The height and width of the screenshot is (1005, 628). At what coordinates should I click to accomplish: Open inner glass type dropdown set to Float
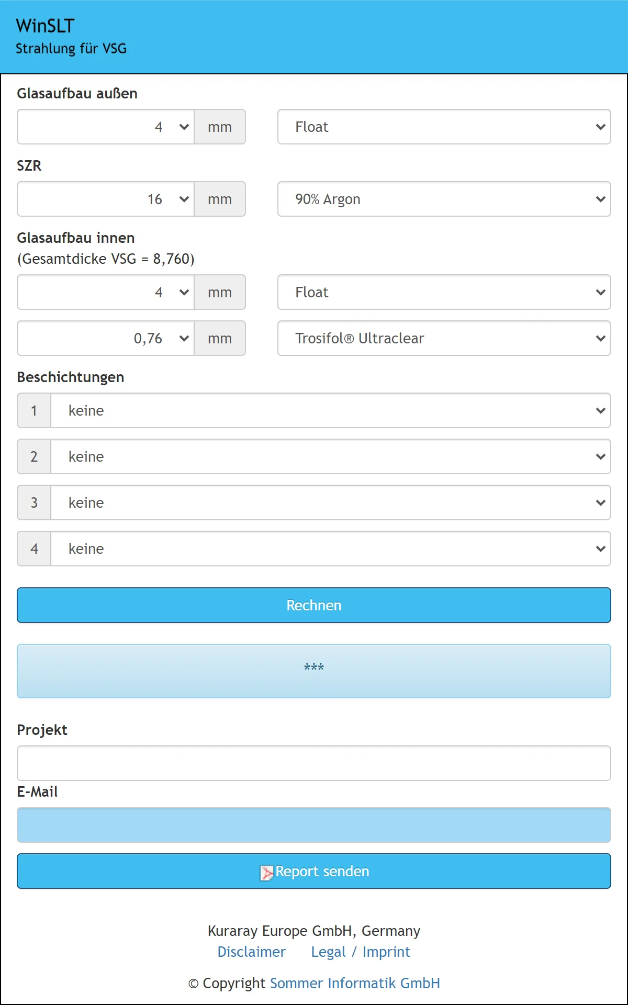pyautogui.click(x=444, y=292)
